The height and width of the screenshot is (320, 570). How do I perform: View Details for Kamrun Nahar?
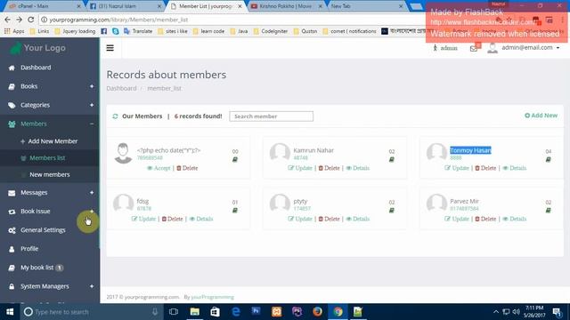pos(358,168)
